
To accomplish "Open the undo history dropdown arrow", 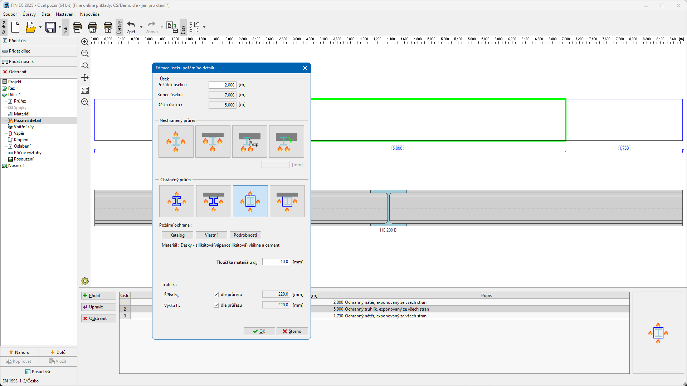I will 141,27.
